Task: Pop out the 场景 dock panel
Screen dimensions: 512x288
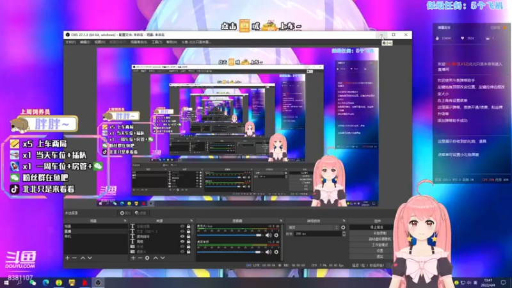Action: (125, 221)
